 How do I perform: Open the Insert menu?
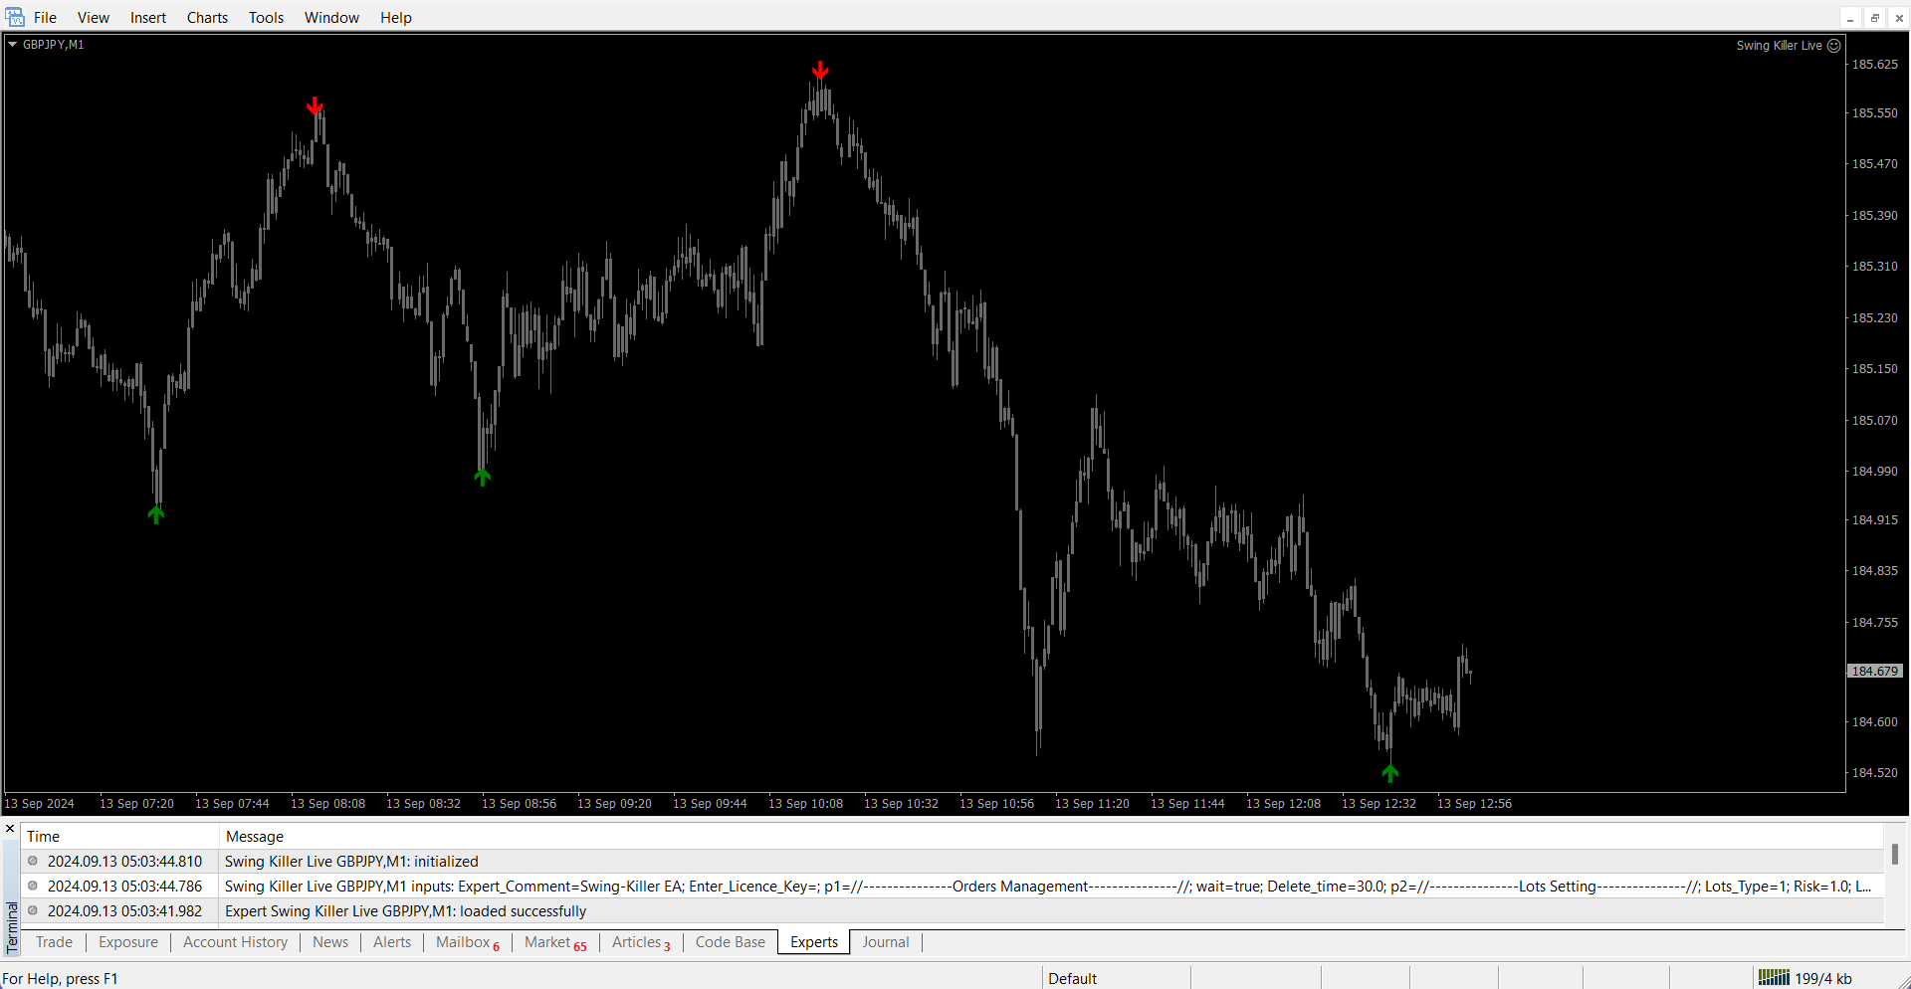(x=148, y=18)
